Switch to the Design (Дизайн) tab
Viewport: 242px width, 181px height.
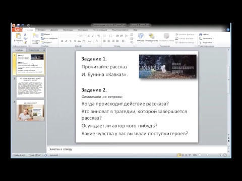(x=54, y=30)
